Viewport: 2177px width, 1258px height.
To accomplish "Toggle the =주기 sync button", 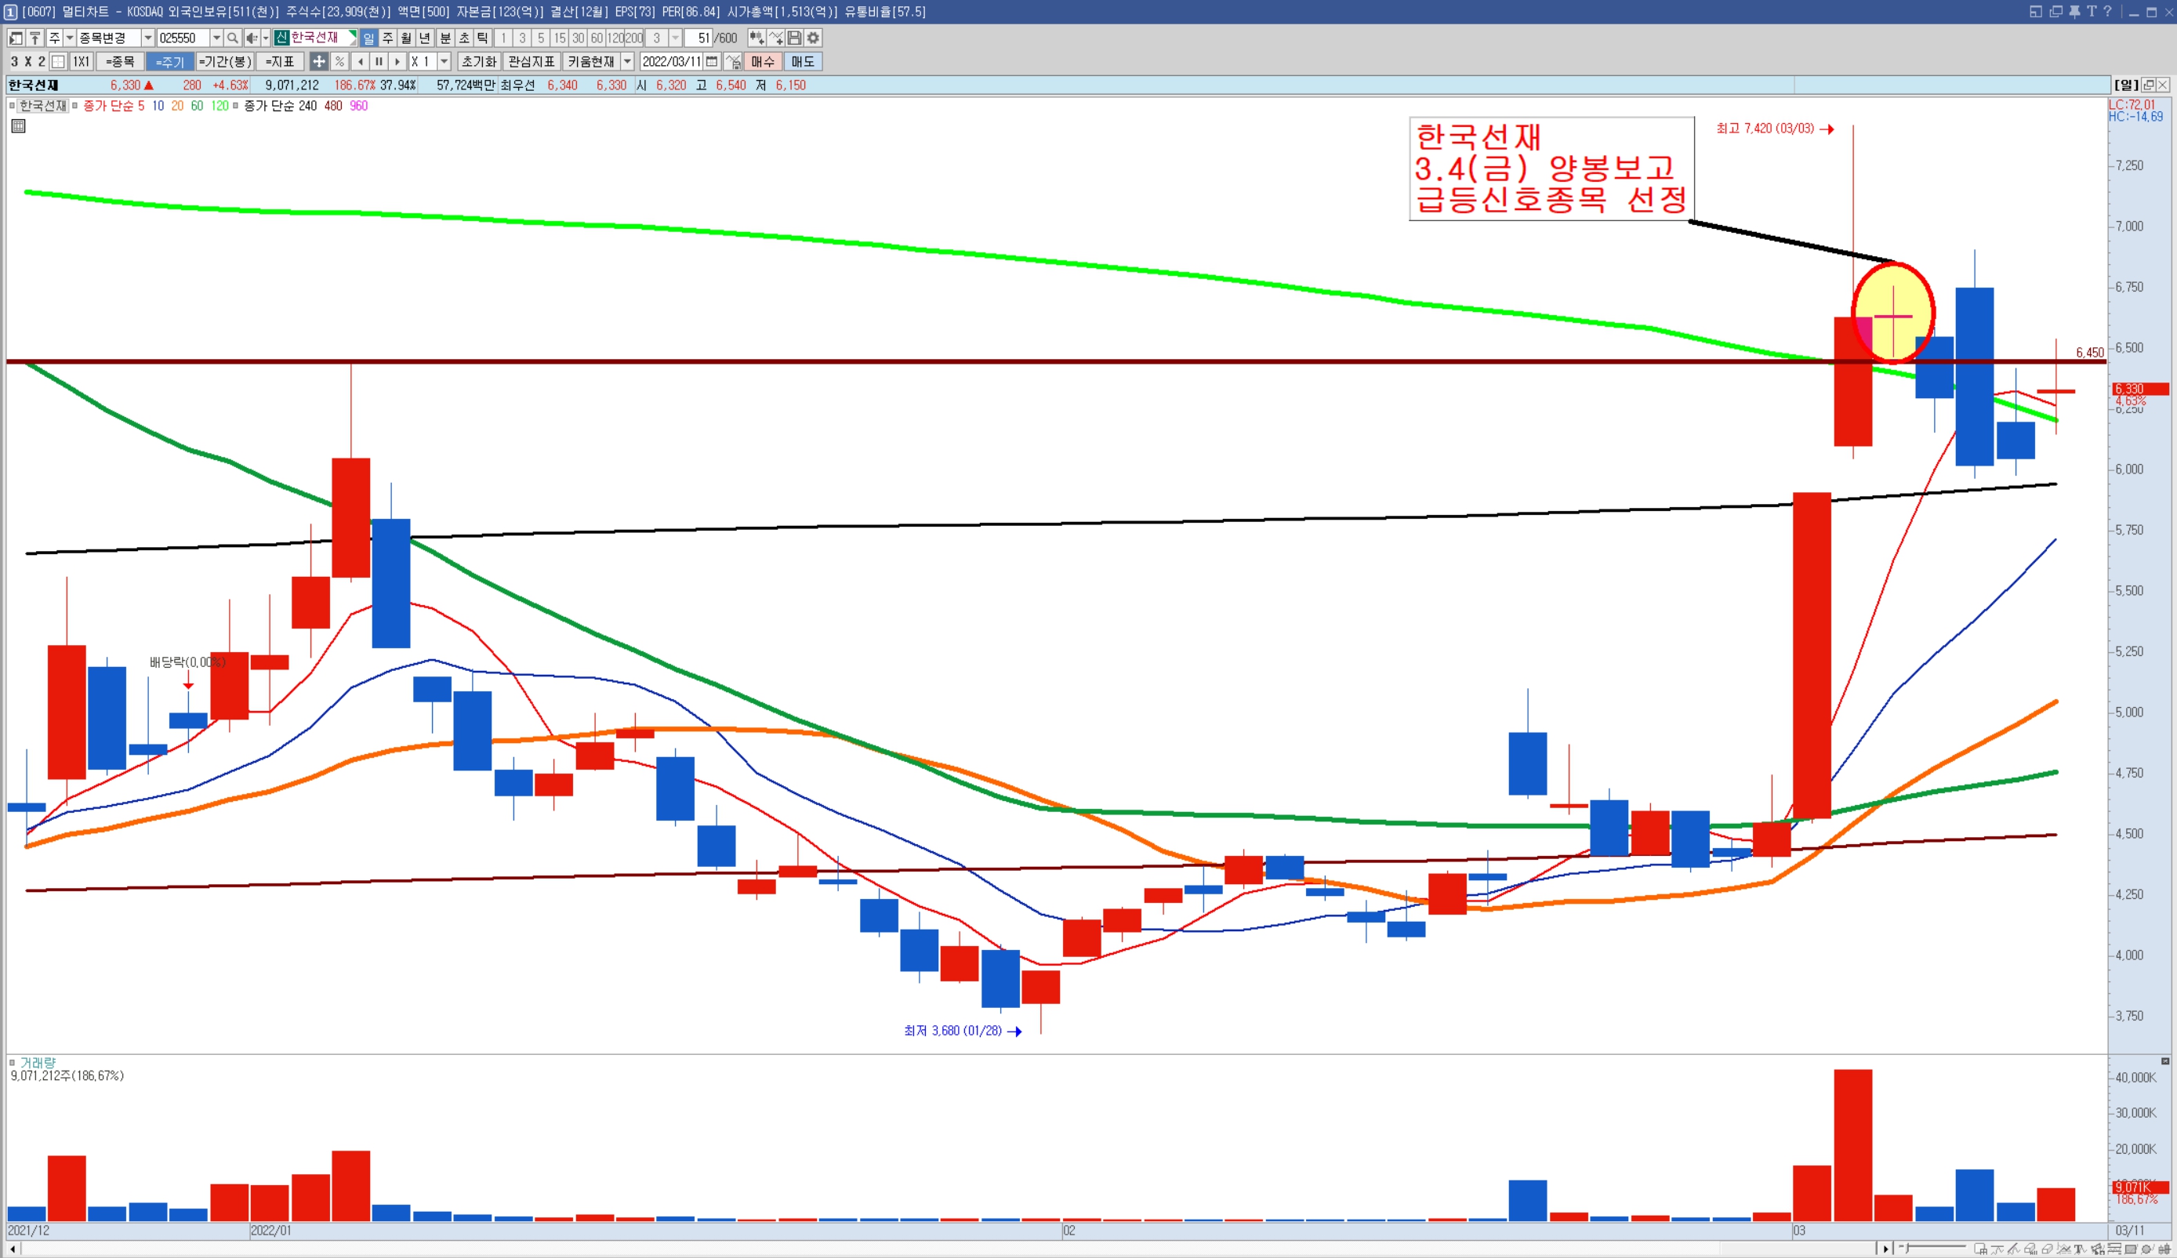I will (x=169, y=61).
